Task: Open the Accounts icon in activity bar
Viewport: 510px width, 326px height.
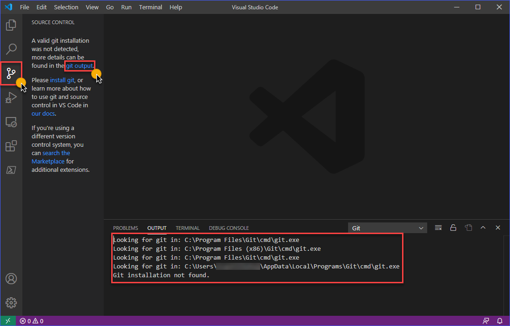Action: tap(10, 279)
